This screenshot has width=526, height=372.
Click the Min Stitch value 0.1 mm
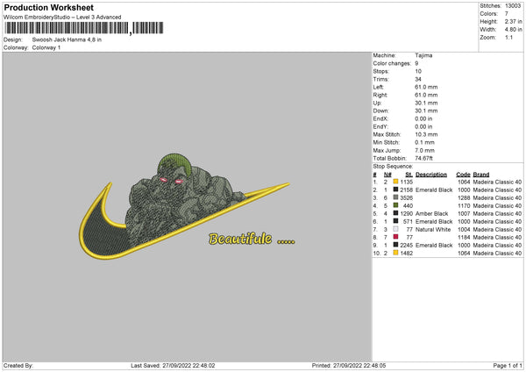tap(424, 143)
